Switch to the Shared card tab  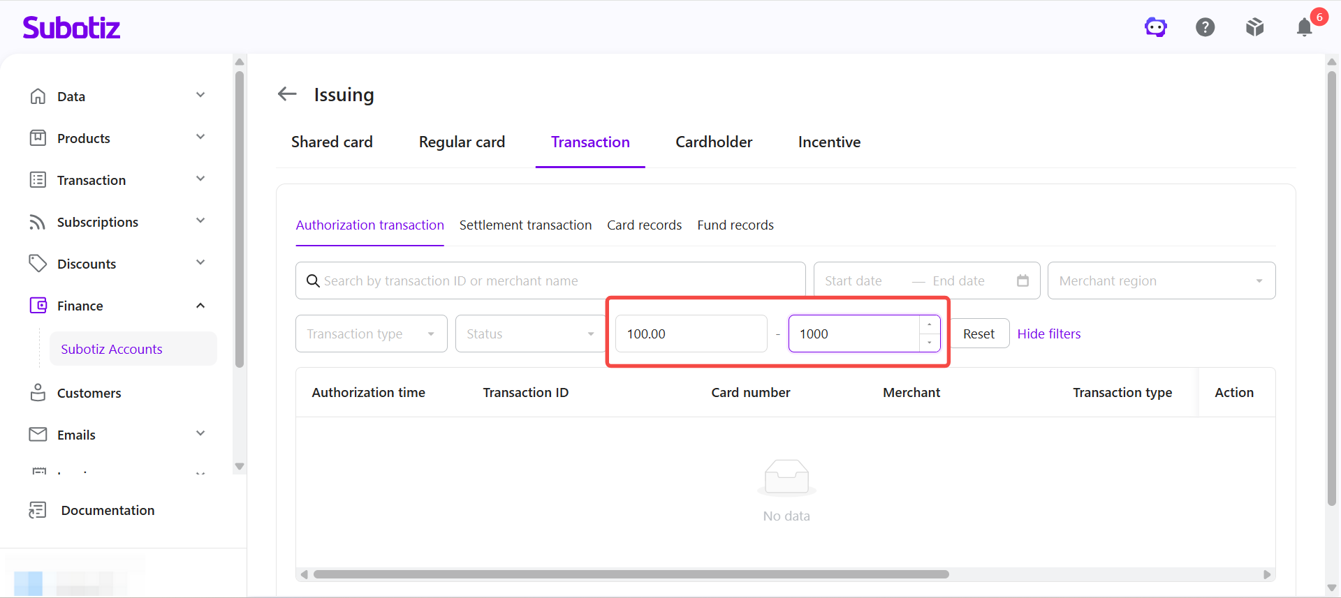point(332,142)
